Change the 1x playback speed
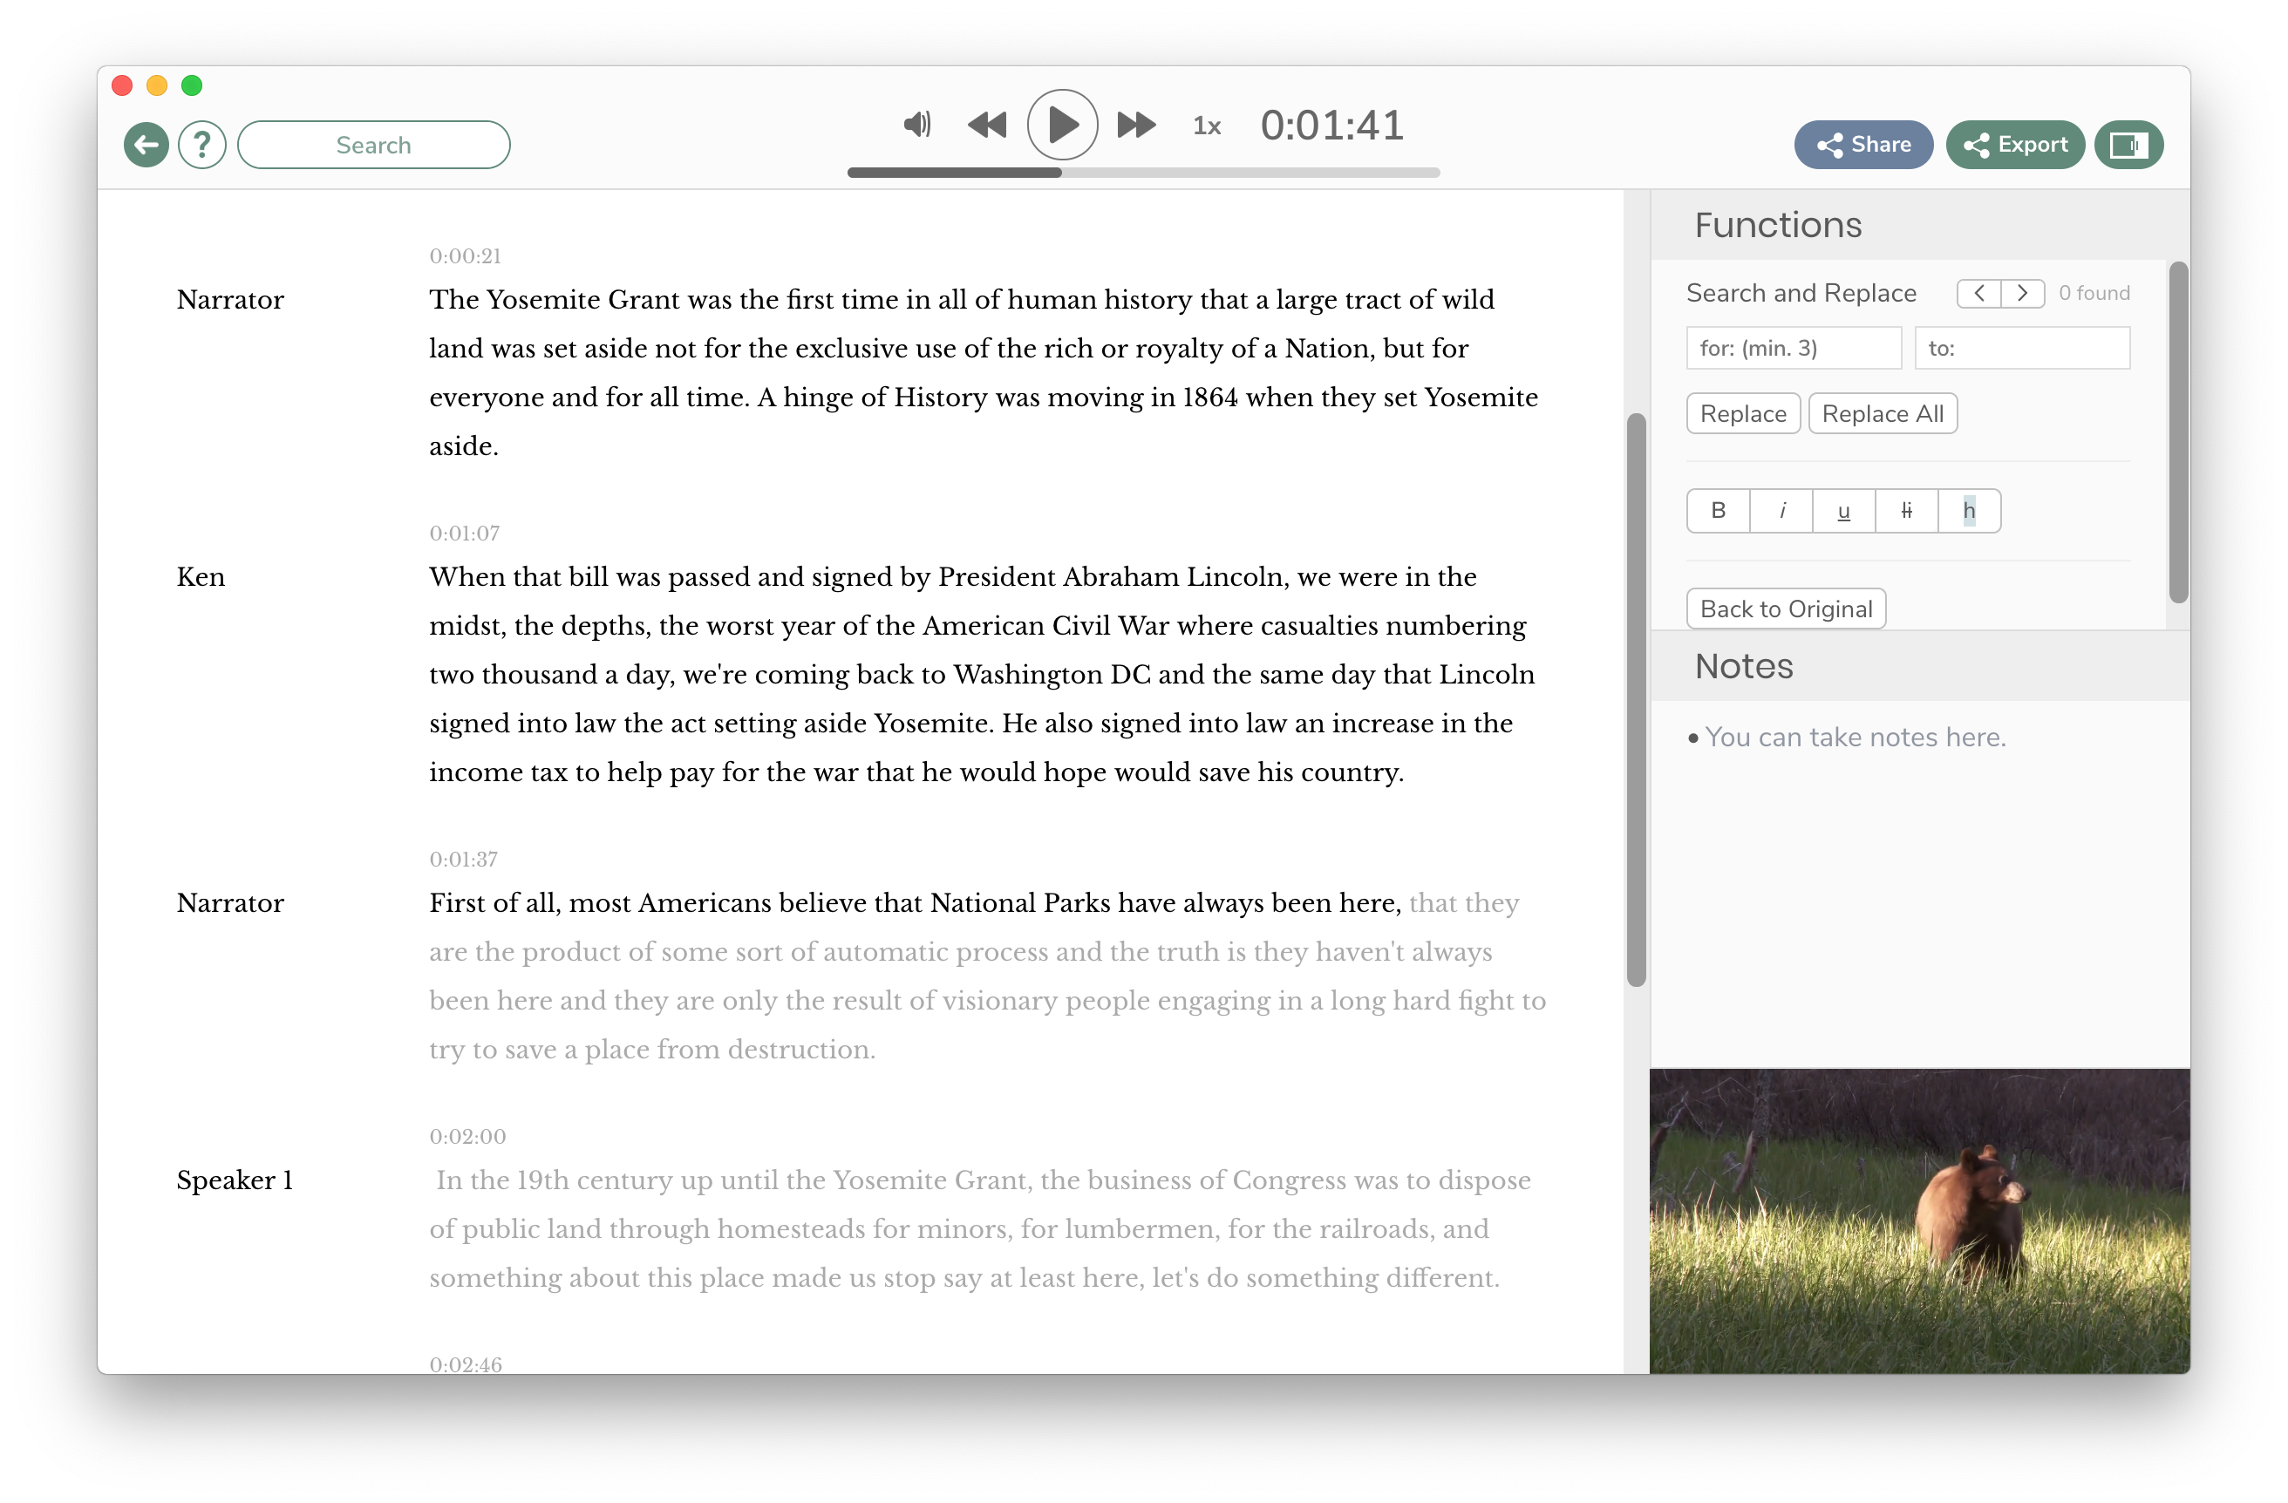2288x1503 pixels. click(x=1207, y=126)
